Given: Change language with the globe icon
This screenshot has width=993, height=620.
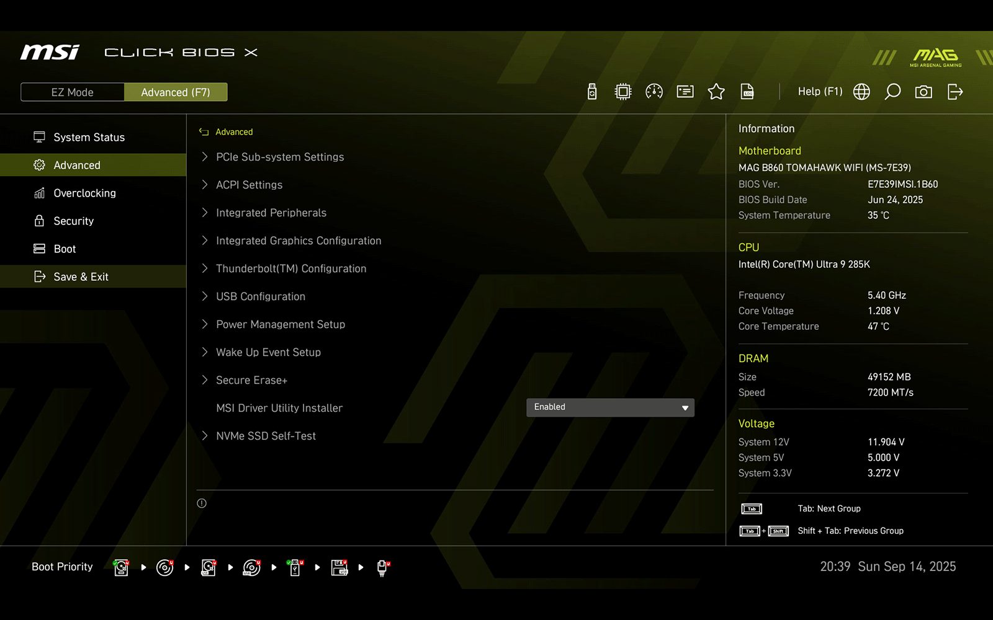Looking at the screenshot, I should click(x=861, y=92).
